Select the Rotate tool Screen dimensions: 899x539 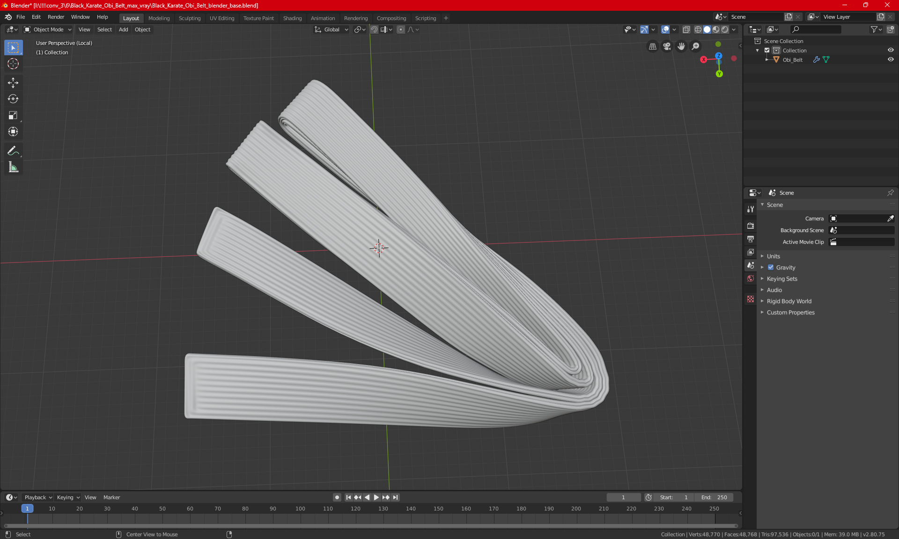(13, 99)
